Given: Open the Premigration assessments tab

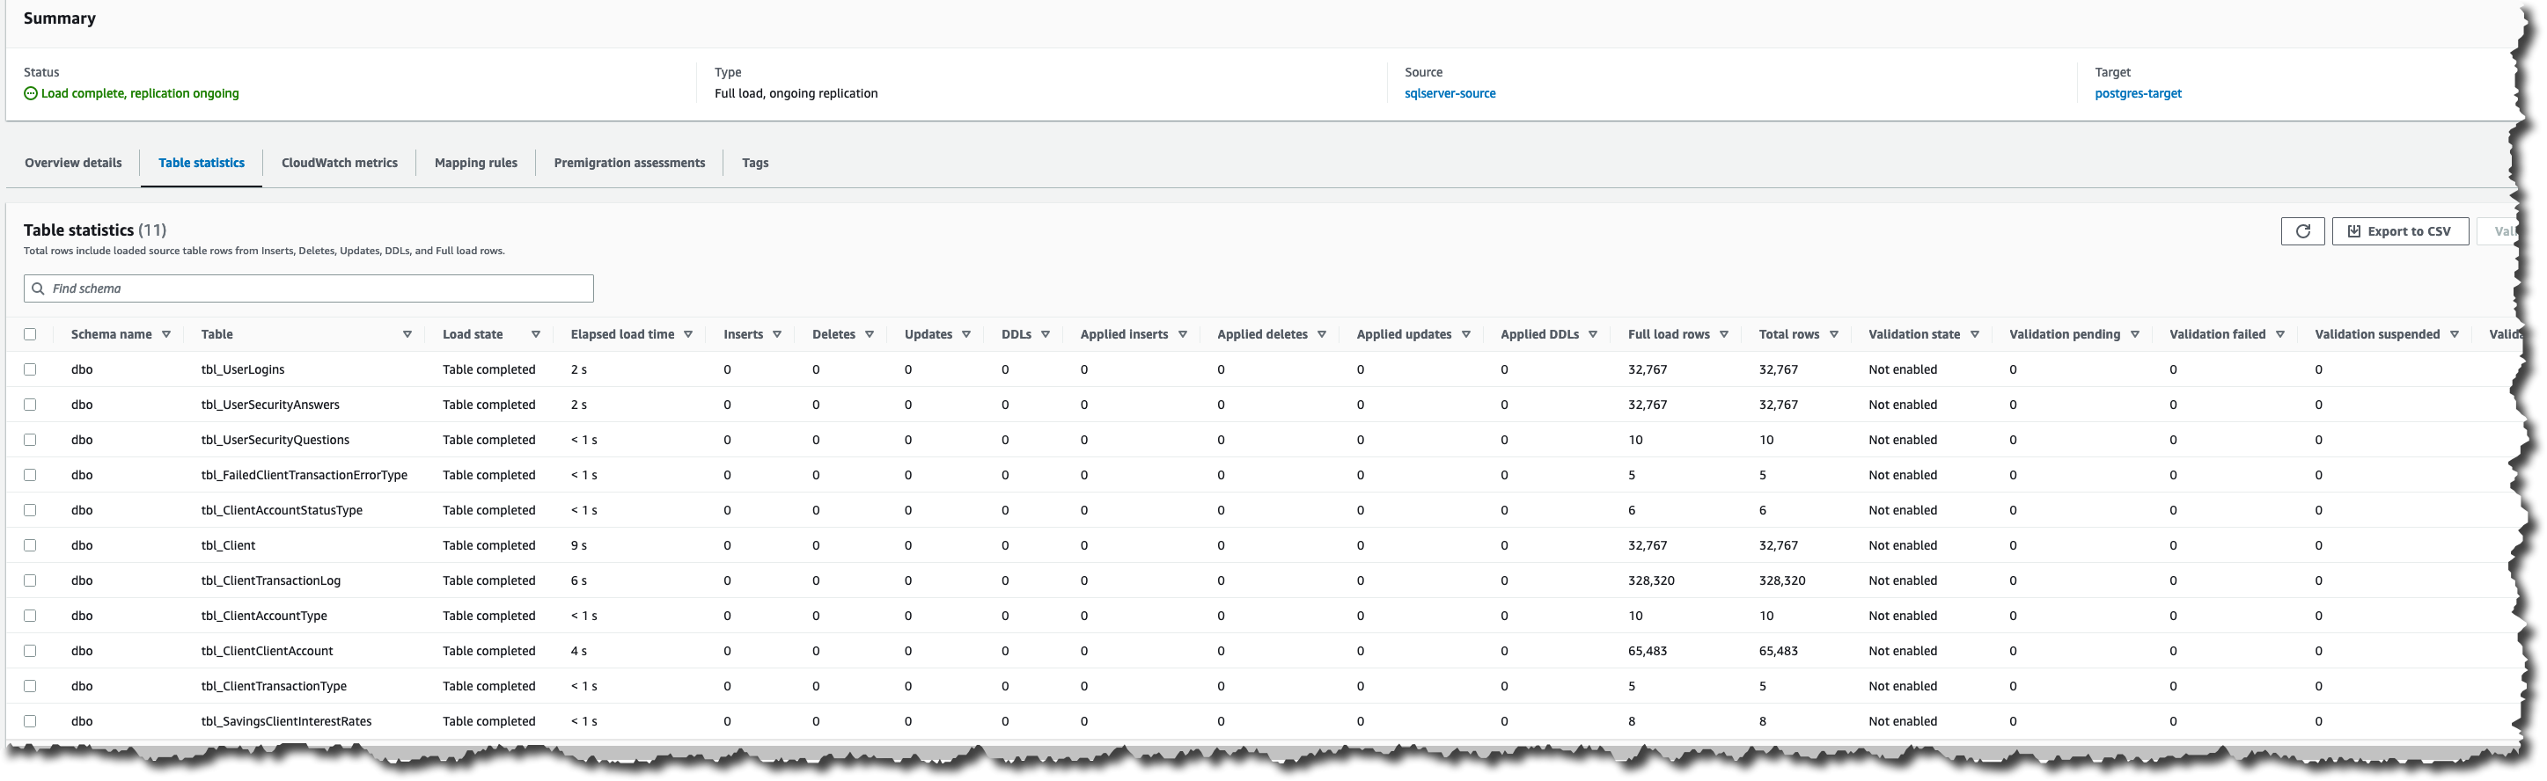Looking at the screenshot, I should pos(629,163).
